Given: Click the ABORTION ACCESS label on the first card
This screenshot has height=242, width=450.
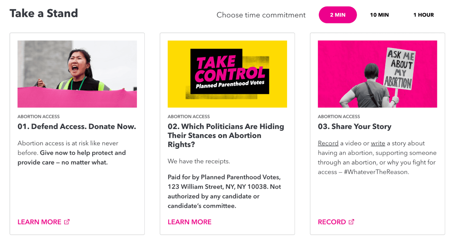Looking at the screenshot, I should pyautogui.click(x=38, y=116).
